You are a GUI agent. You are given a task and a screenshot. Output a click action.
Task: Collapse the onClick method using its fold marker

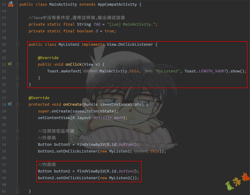pyautogui.click(x=18, y=65)
